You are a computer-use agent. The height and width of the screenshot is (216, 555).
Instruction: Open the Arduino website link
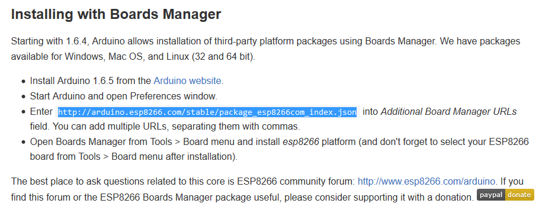coord(187,80)
